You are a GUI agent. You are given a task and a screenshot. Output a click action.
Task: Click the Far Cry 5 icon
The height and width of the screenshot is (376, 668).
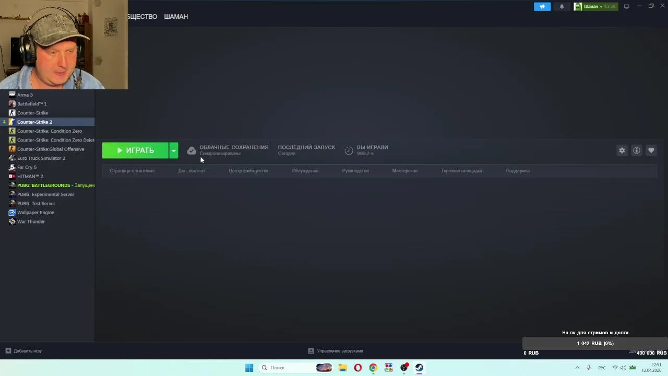(12, 167)
